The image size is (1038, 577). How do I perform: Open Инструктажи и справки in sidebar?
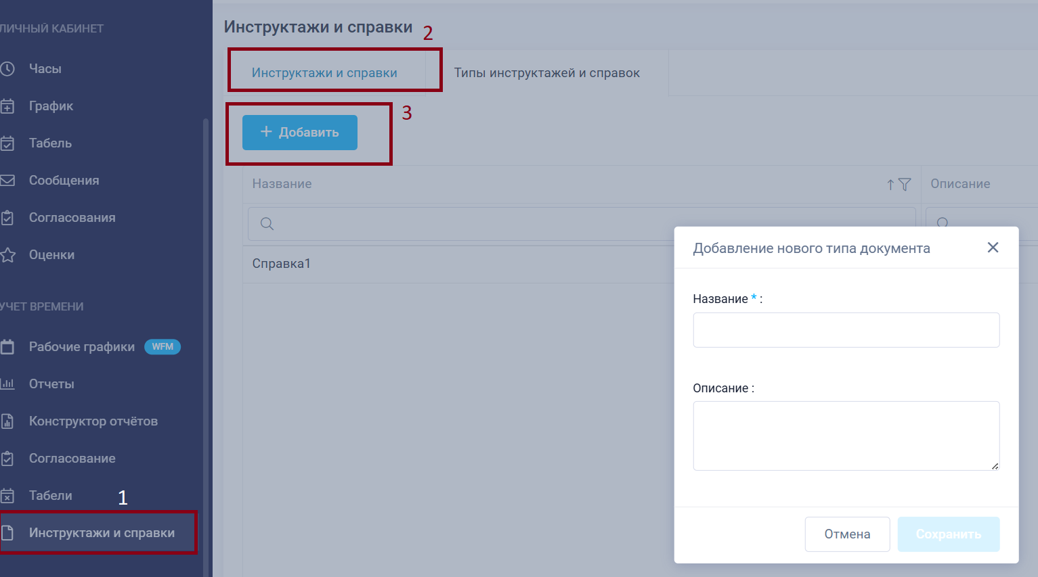102,533
